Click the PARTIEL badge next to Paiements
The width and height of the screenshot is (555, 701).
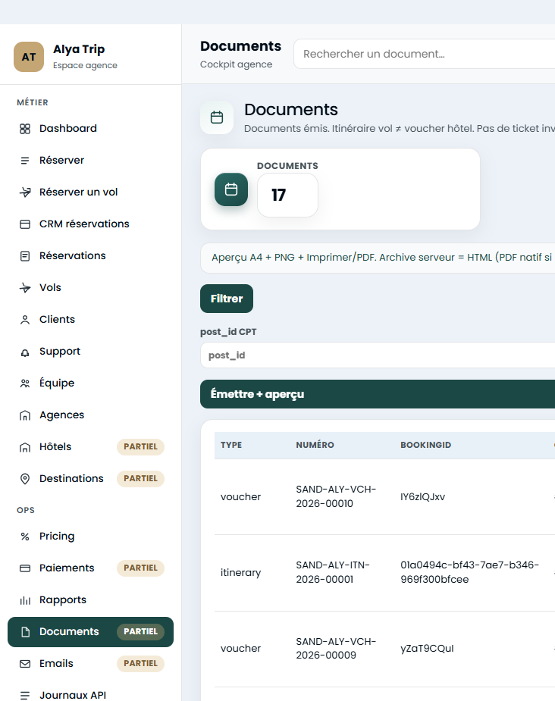[140, 568]
